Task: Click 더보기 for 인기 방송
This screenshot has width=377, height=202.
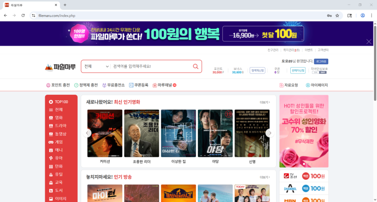Action: [x=265, y=177]
